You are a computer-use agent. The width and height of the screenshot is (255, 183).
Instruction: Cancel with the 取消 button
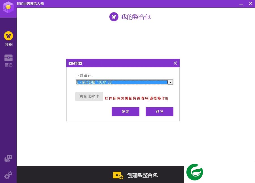point(159,112)
